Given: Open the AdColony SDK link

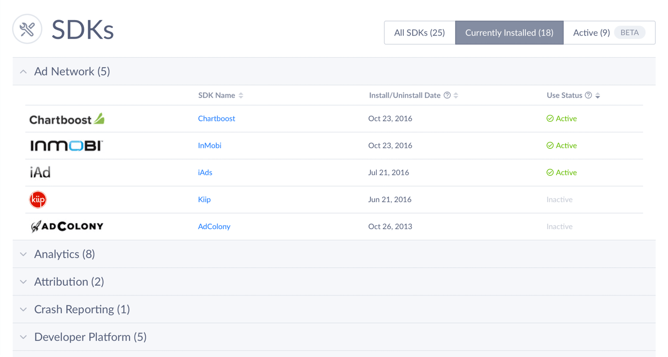Looking at the screenshot, I should [x=214, y=227].
